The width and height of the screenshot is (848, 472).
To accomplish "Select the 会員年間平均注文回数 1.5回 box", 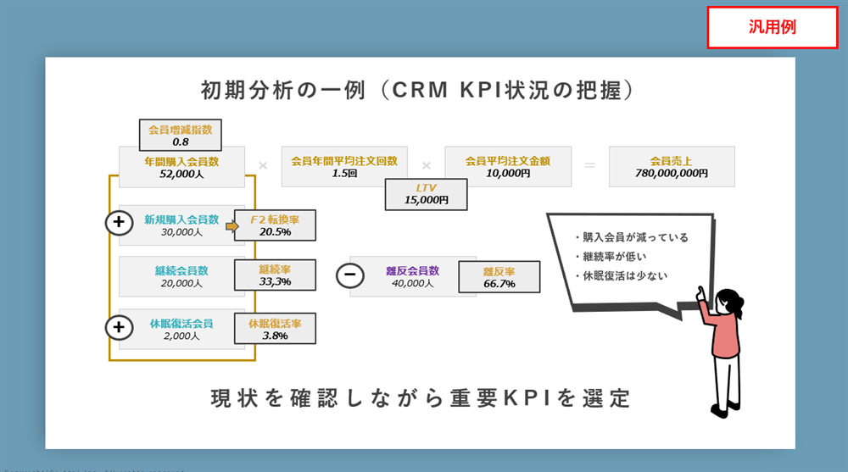I will (x=344, y=167).
